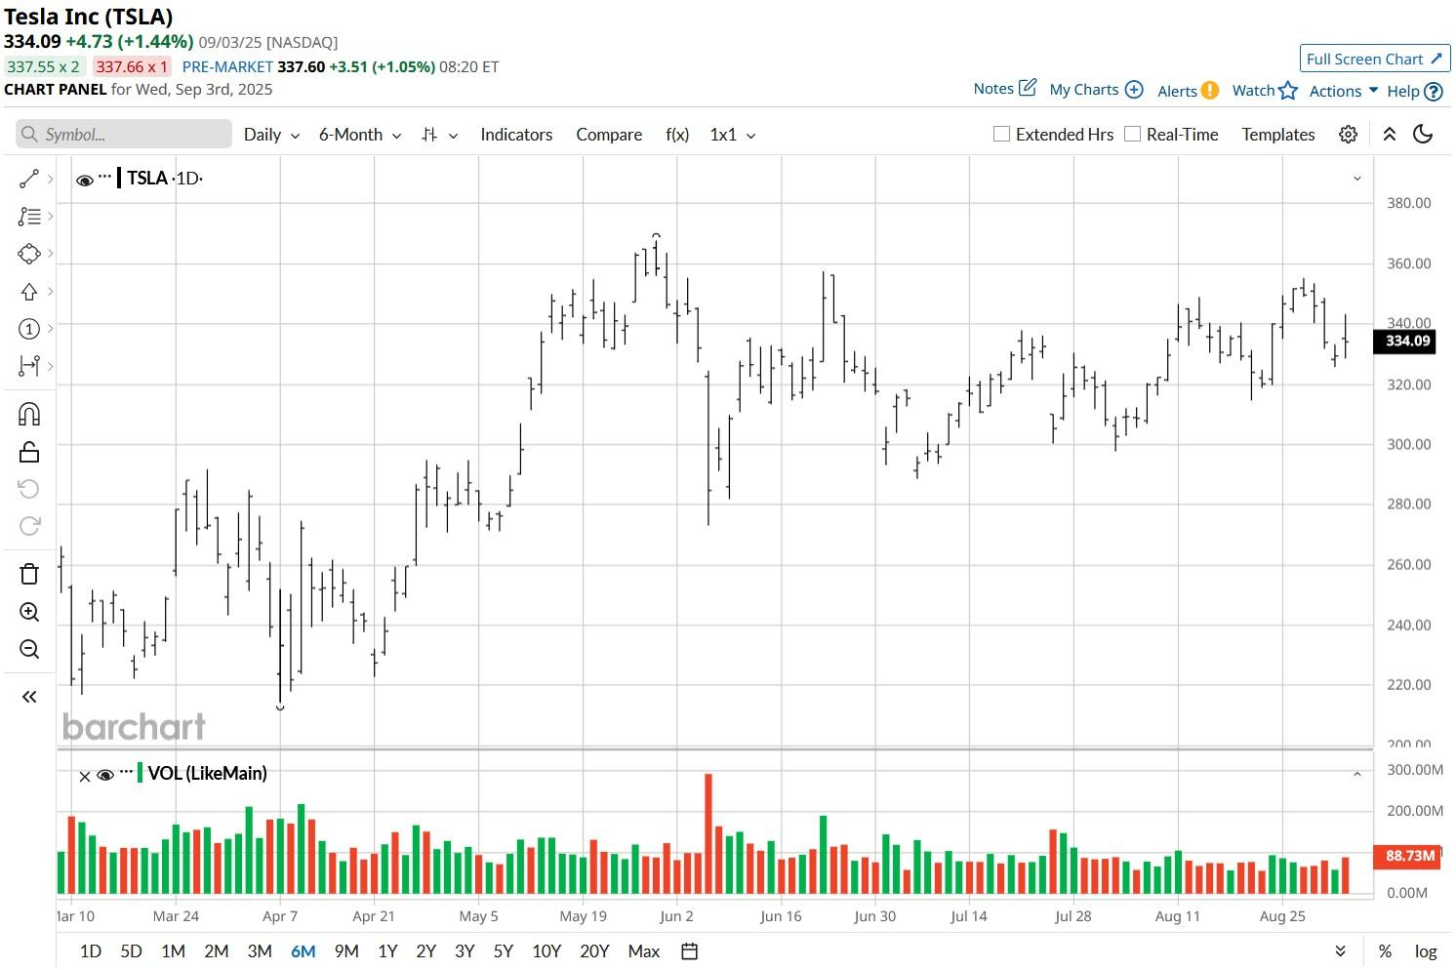Viewport: 1456px width, 970px height.
Task: Collapse the drawing tools sidebar
Action: pos(29,697)
